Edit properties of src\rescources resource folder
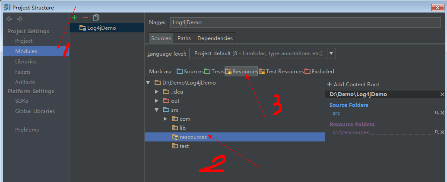The width and height of the screenshot is (447, 182). coord(437,132)
